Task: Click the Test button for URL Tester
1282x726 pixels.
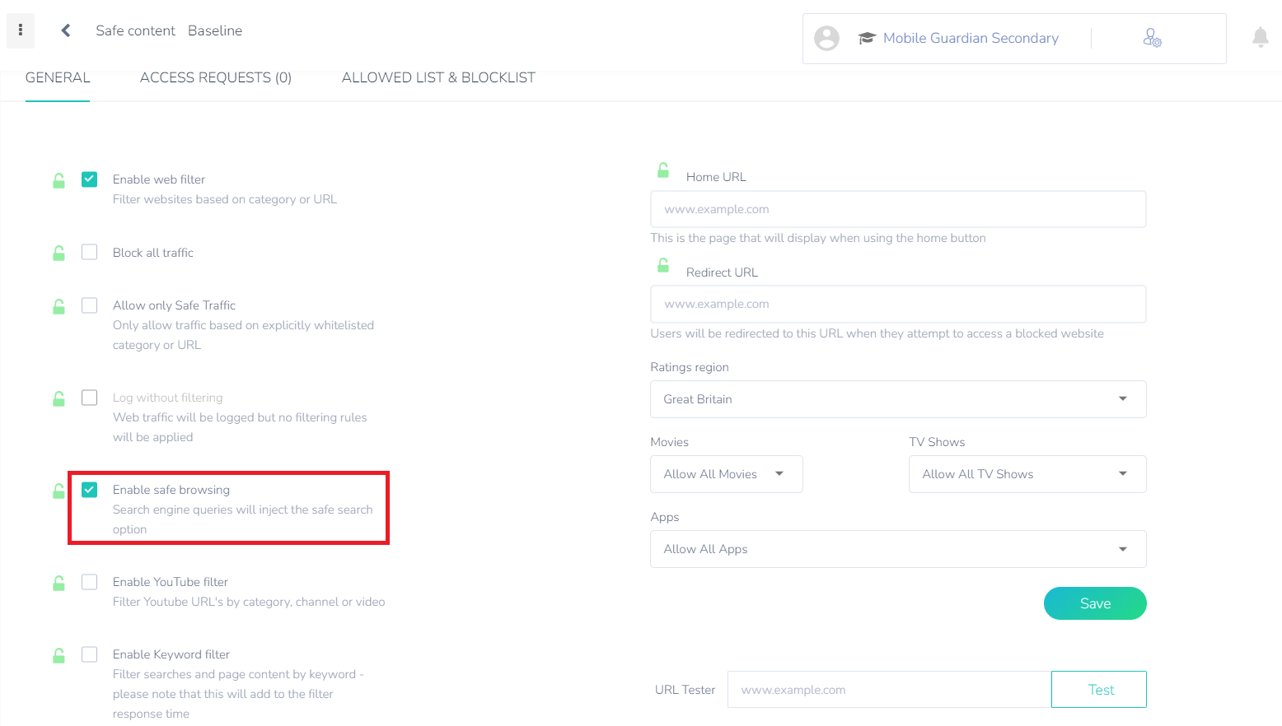Action: [1099, 690]
